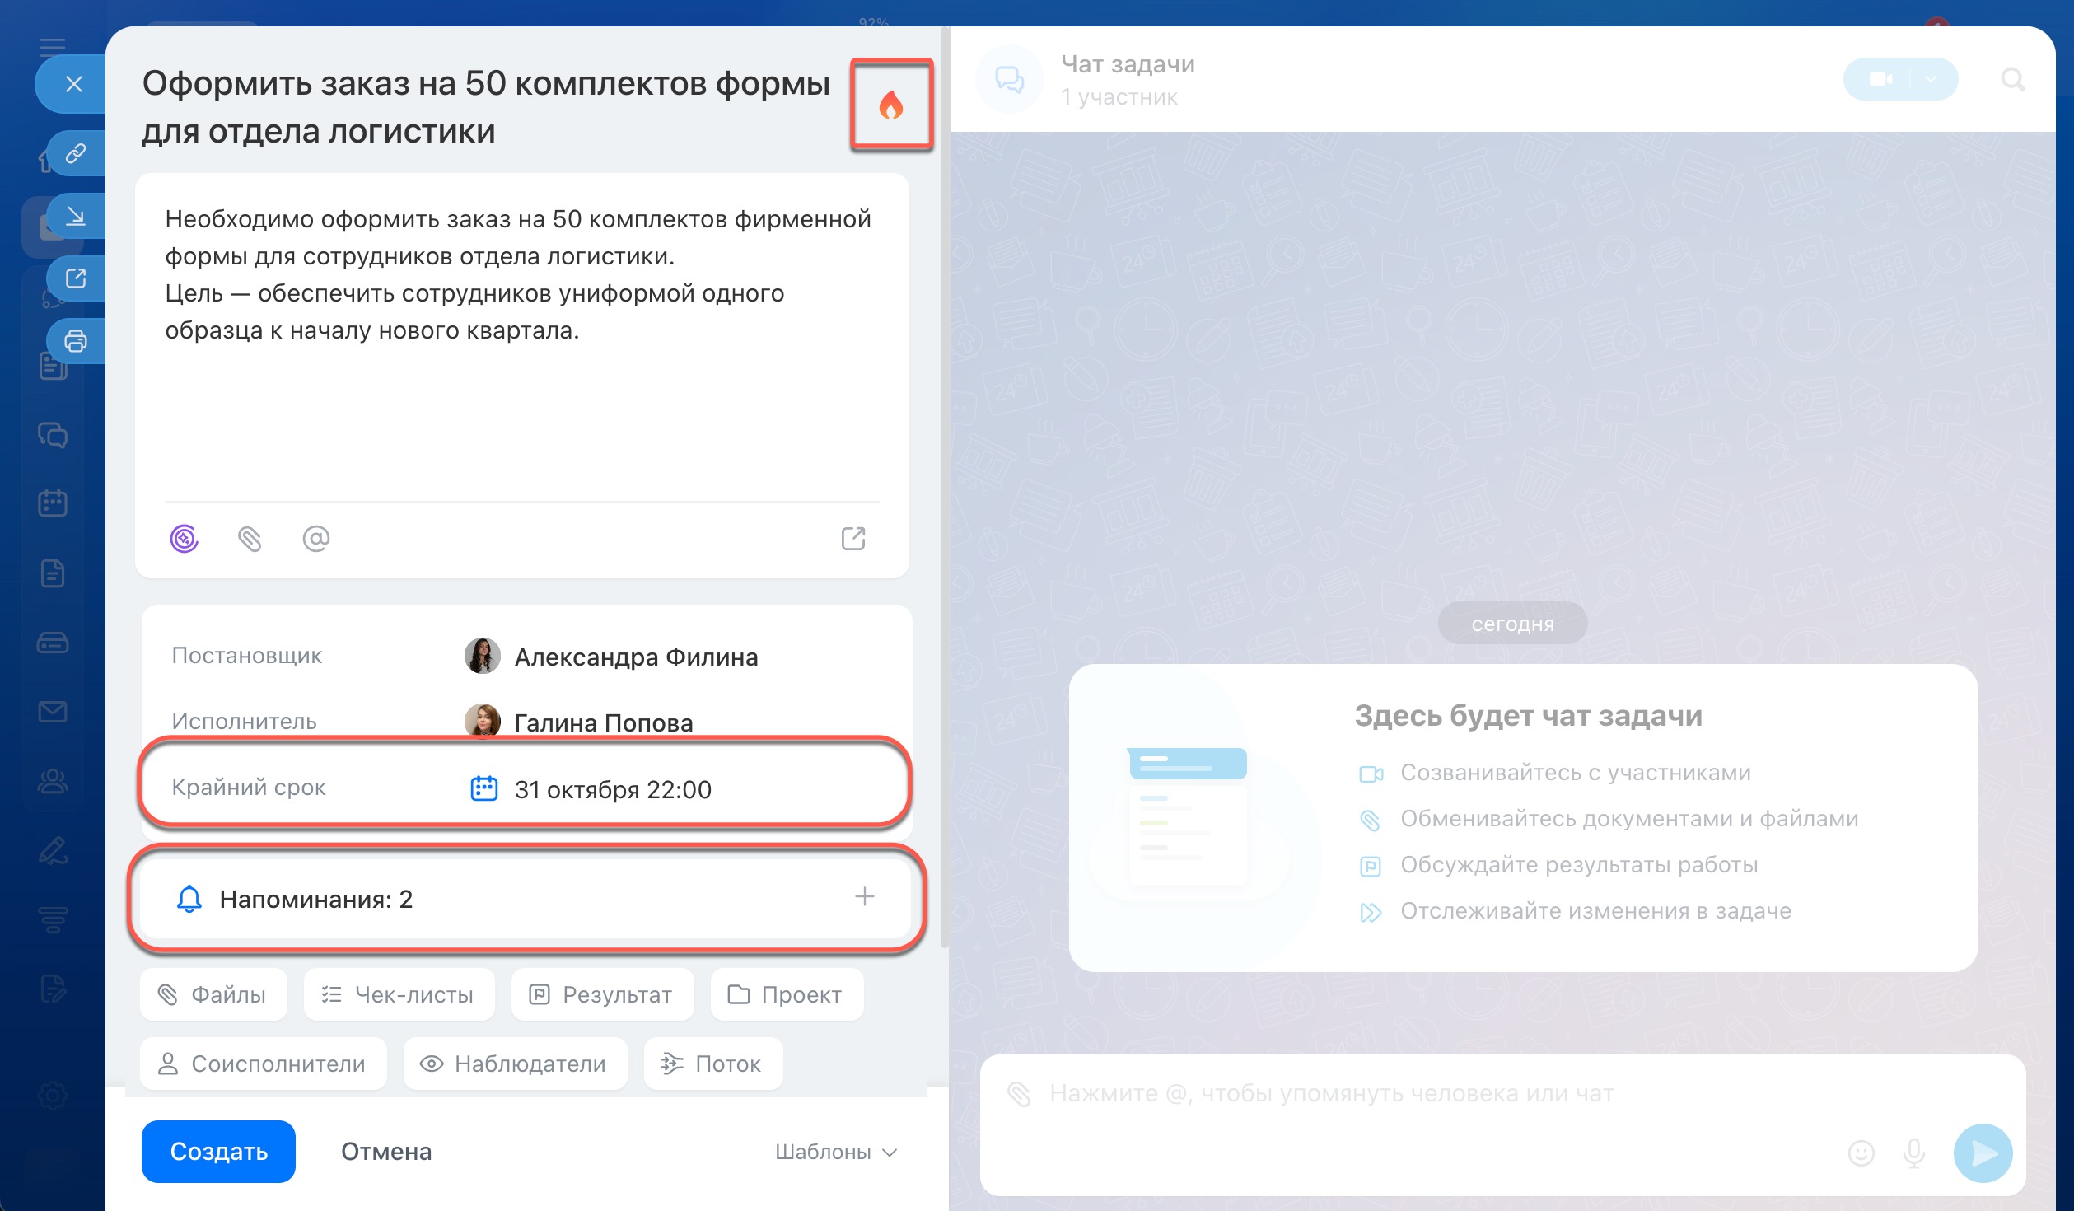Open the Шаблоны templates dropdown
Screen dimensions: 2074x1211
pyautogui.click(x=834, y=1152)
